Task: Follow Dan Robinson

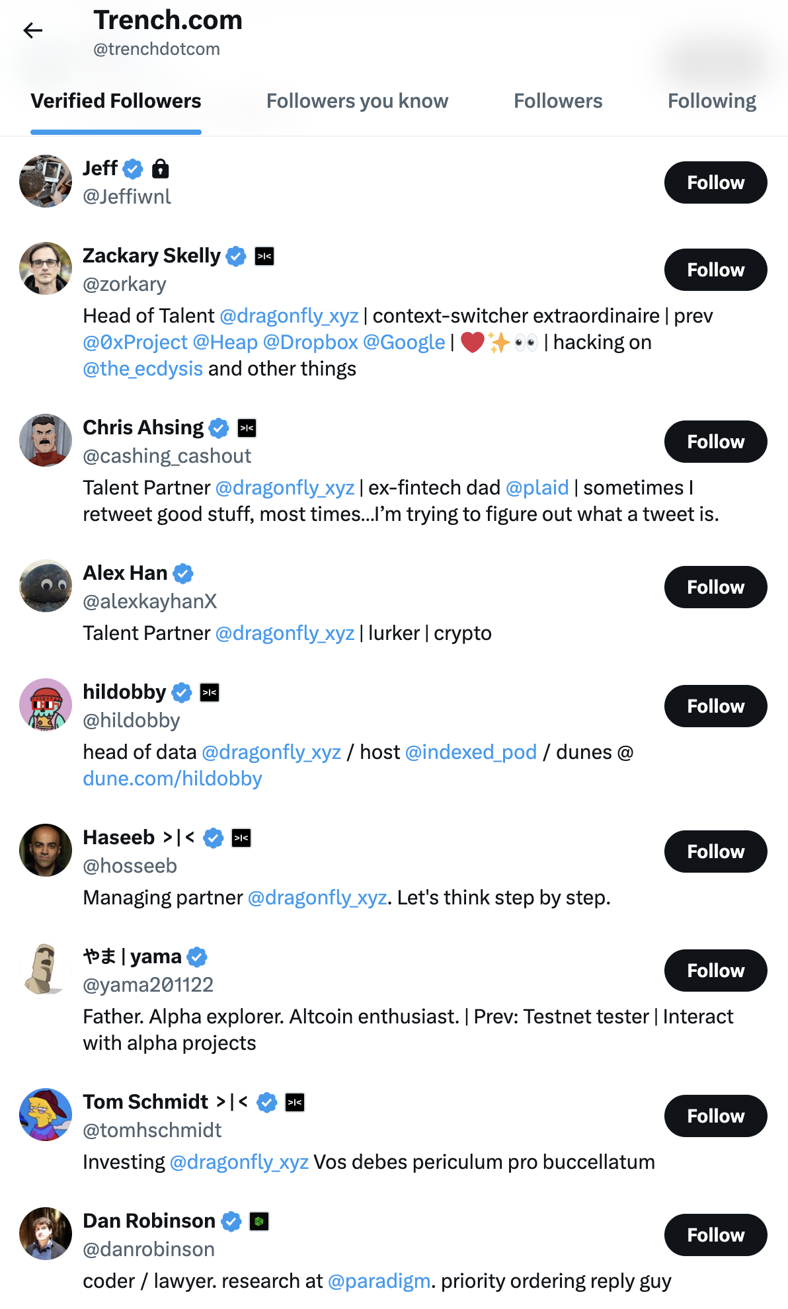Action: pyautogui.click(x=715, y=1235)
